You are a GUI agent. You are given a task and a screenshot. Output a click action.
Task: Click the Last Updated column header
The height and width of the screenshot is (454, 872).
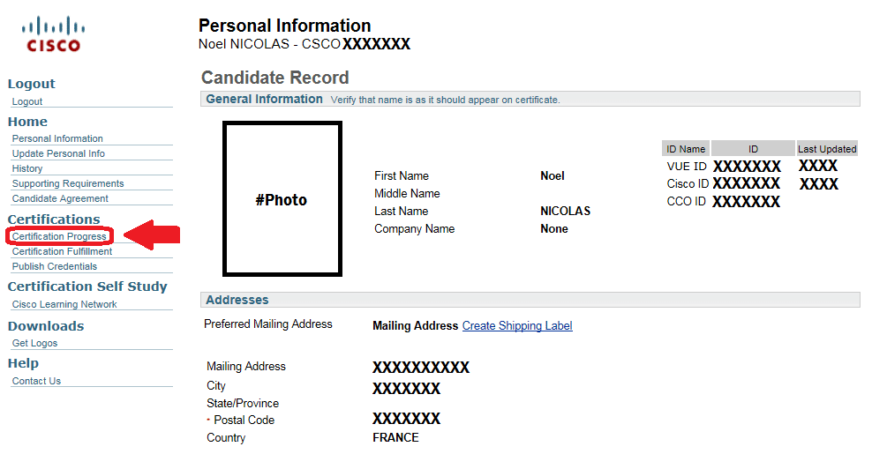click(x=827, y=148)
